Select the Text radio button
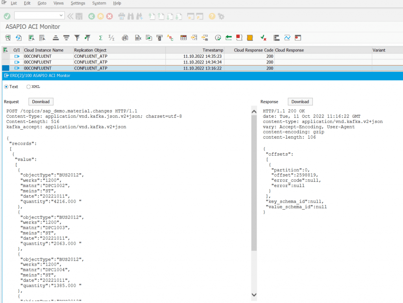The image size is (403, 303). (x=6, y=87)
